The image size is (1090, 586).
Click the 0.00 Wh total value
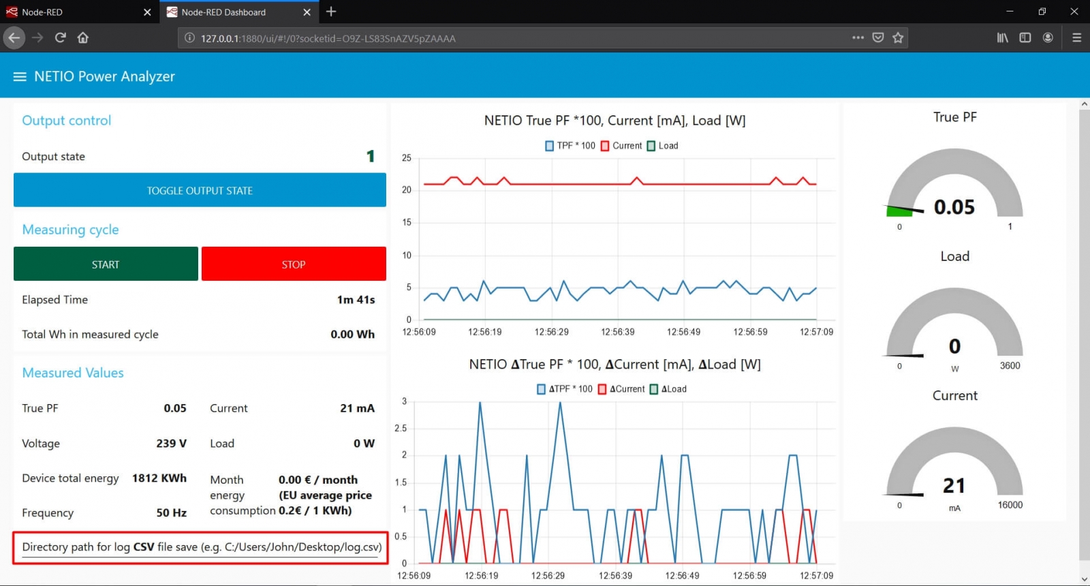pyautogui.click(x=352, y=335)
